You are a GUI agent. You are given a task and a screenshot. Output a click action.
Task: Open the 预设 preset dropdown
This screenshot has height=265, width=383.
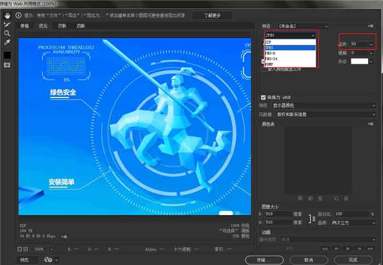tap(303, 26)
